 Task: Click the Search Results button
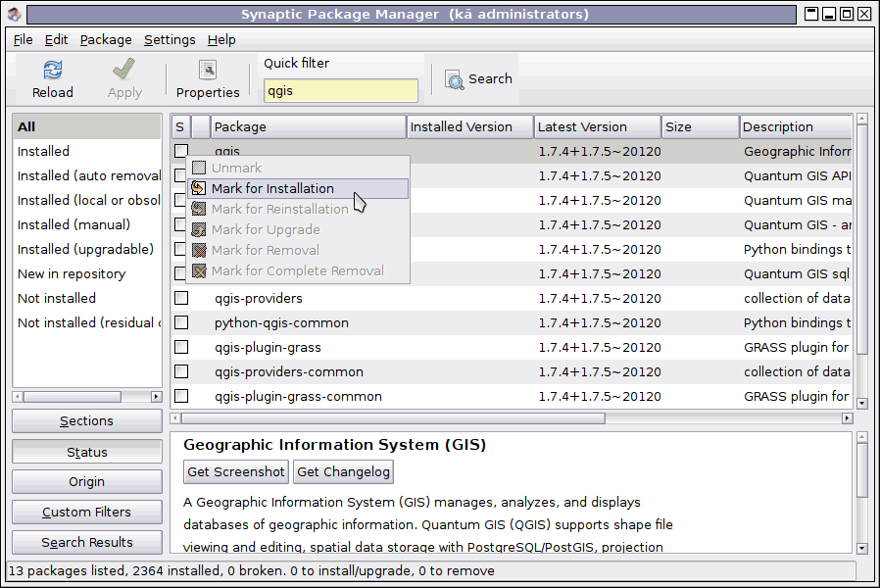(x=87, y=542)
